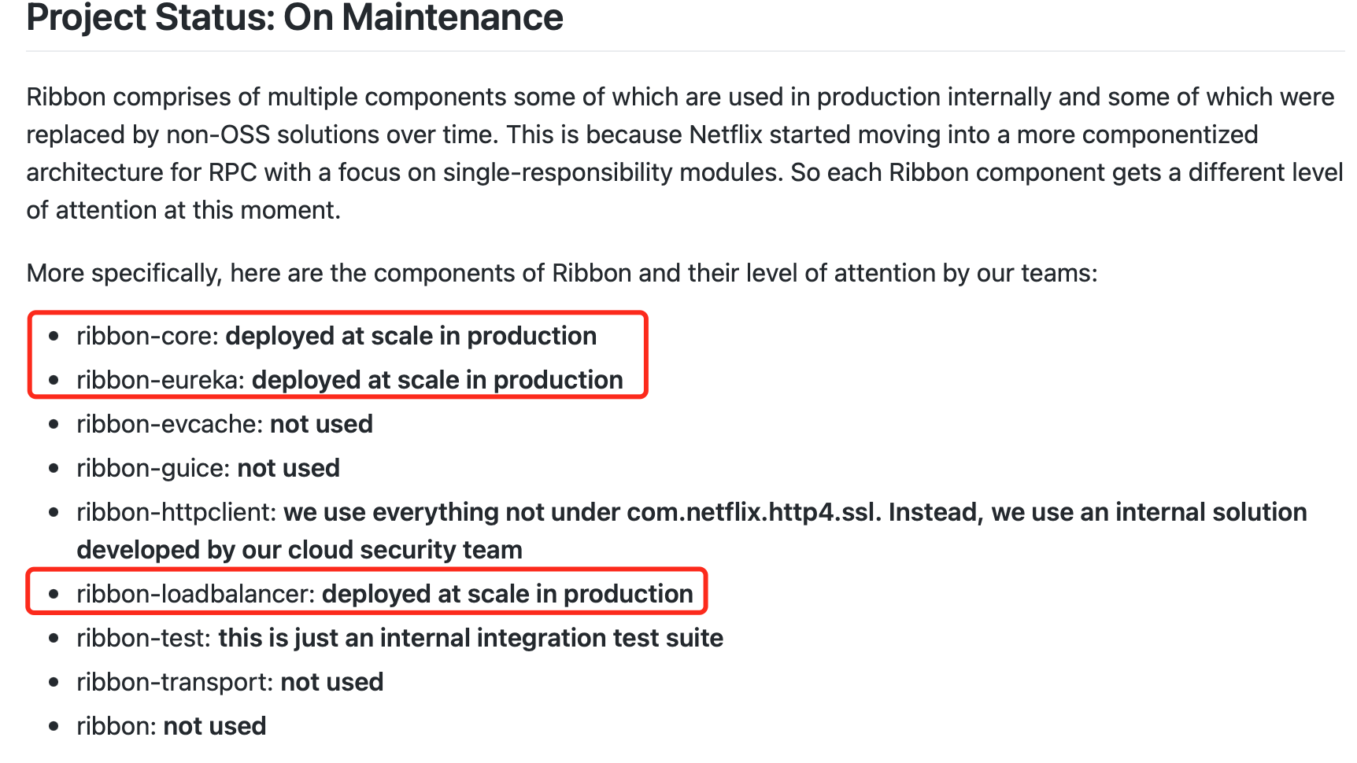Click the 'More specifically' sentence

tap(561, 273)
